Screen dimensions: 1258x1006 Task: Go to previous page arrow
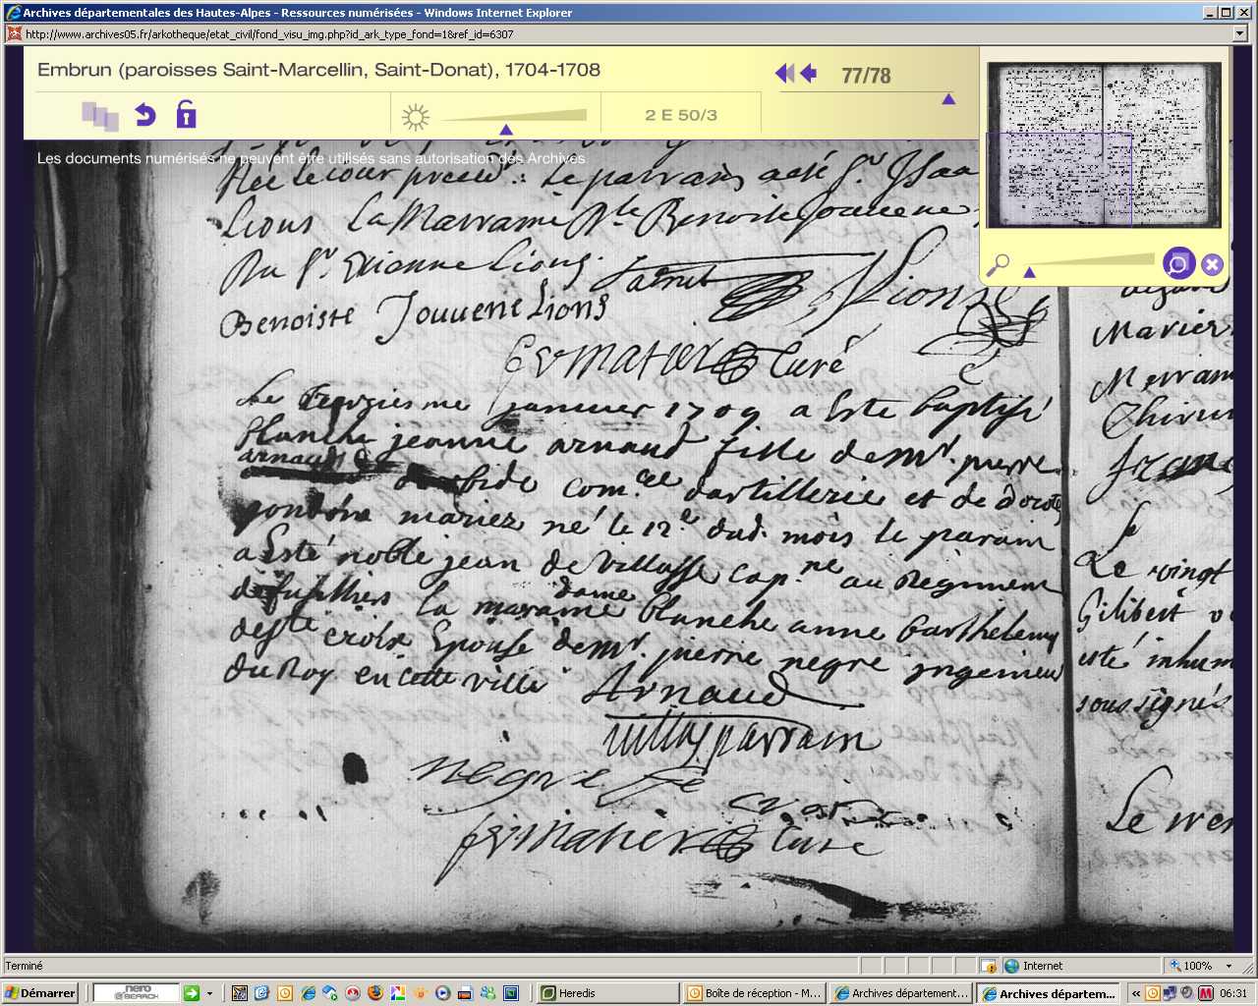click(809, 74)
